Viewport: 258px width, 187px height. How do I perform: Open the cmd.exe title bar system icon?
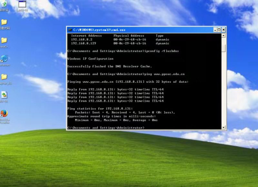click(x=70, y=30)
